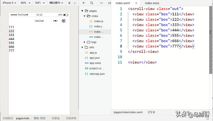
Task: Switch to the index.wxml tab
Action: (x=123, y=3)
